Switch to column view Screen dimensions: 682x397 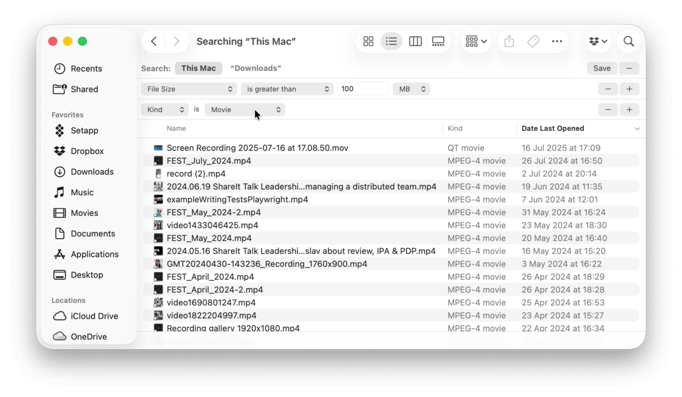pos(415,42)
